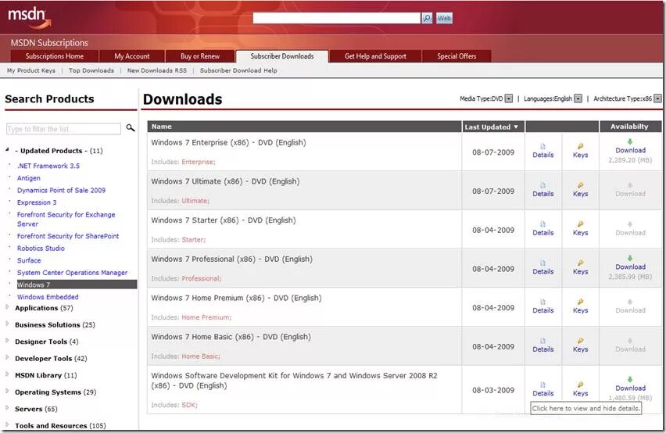Select Robotics Studio product
This screenshot has height=433, width=666.
(x=41, y=249)
